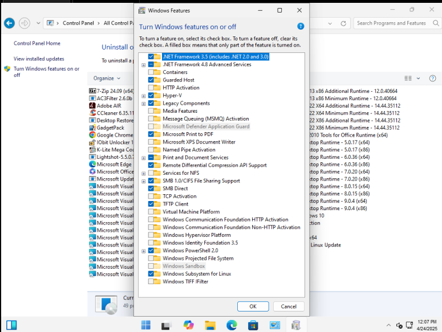This screenshot has width=442, height=332.
Task: Select the Windows TIFF IFilter row
Action: point(185,282)
